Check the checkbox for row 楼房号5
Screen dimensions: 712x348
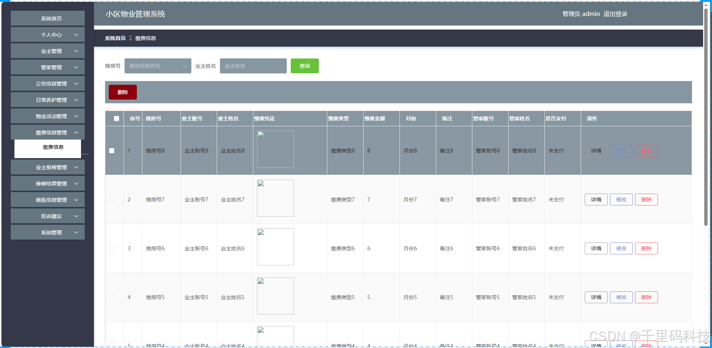pyautogui.click(x=112, y=297)
